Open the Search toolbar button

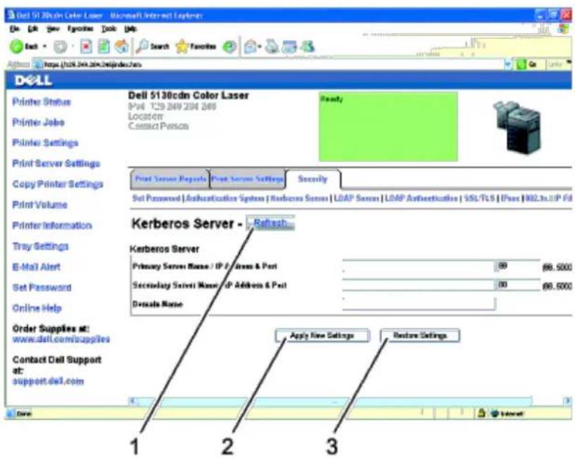point(153,46)
